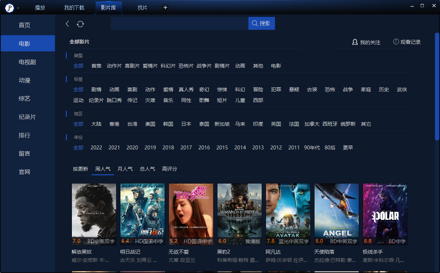Screen dimensions: 440x273
Task: Open the 黑豹2 movie title link
Action: [224, 252]
